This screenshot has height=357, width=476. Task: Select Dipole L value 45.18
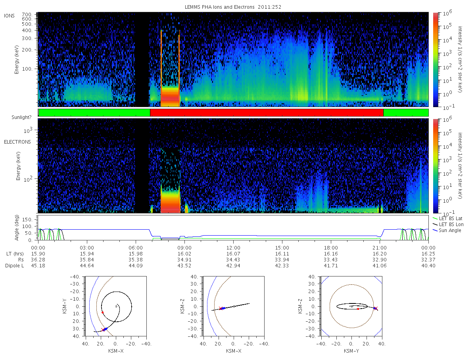[x=38, y=266]
